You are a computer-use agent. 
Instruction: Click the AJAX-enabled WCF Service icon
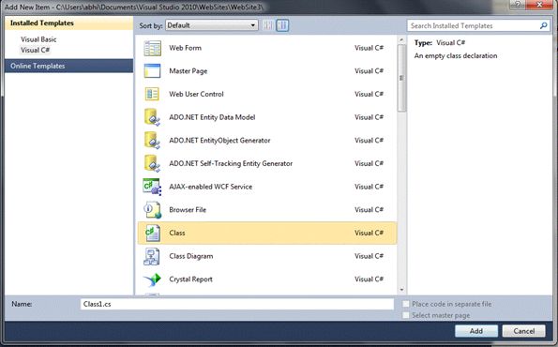[x=152, y=187]
